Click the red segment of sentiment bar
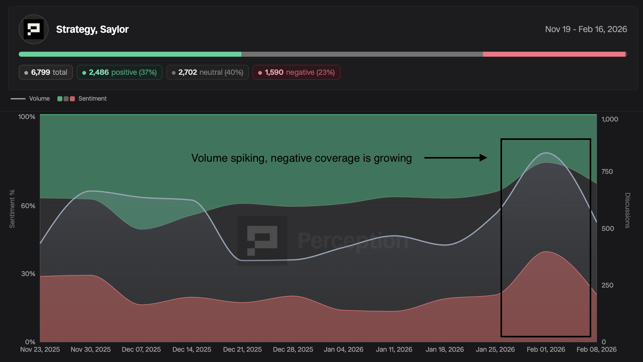This screenshot has height=362, width=643. [554, 54]
